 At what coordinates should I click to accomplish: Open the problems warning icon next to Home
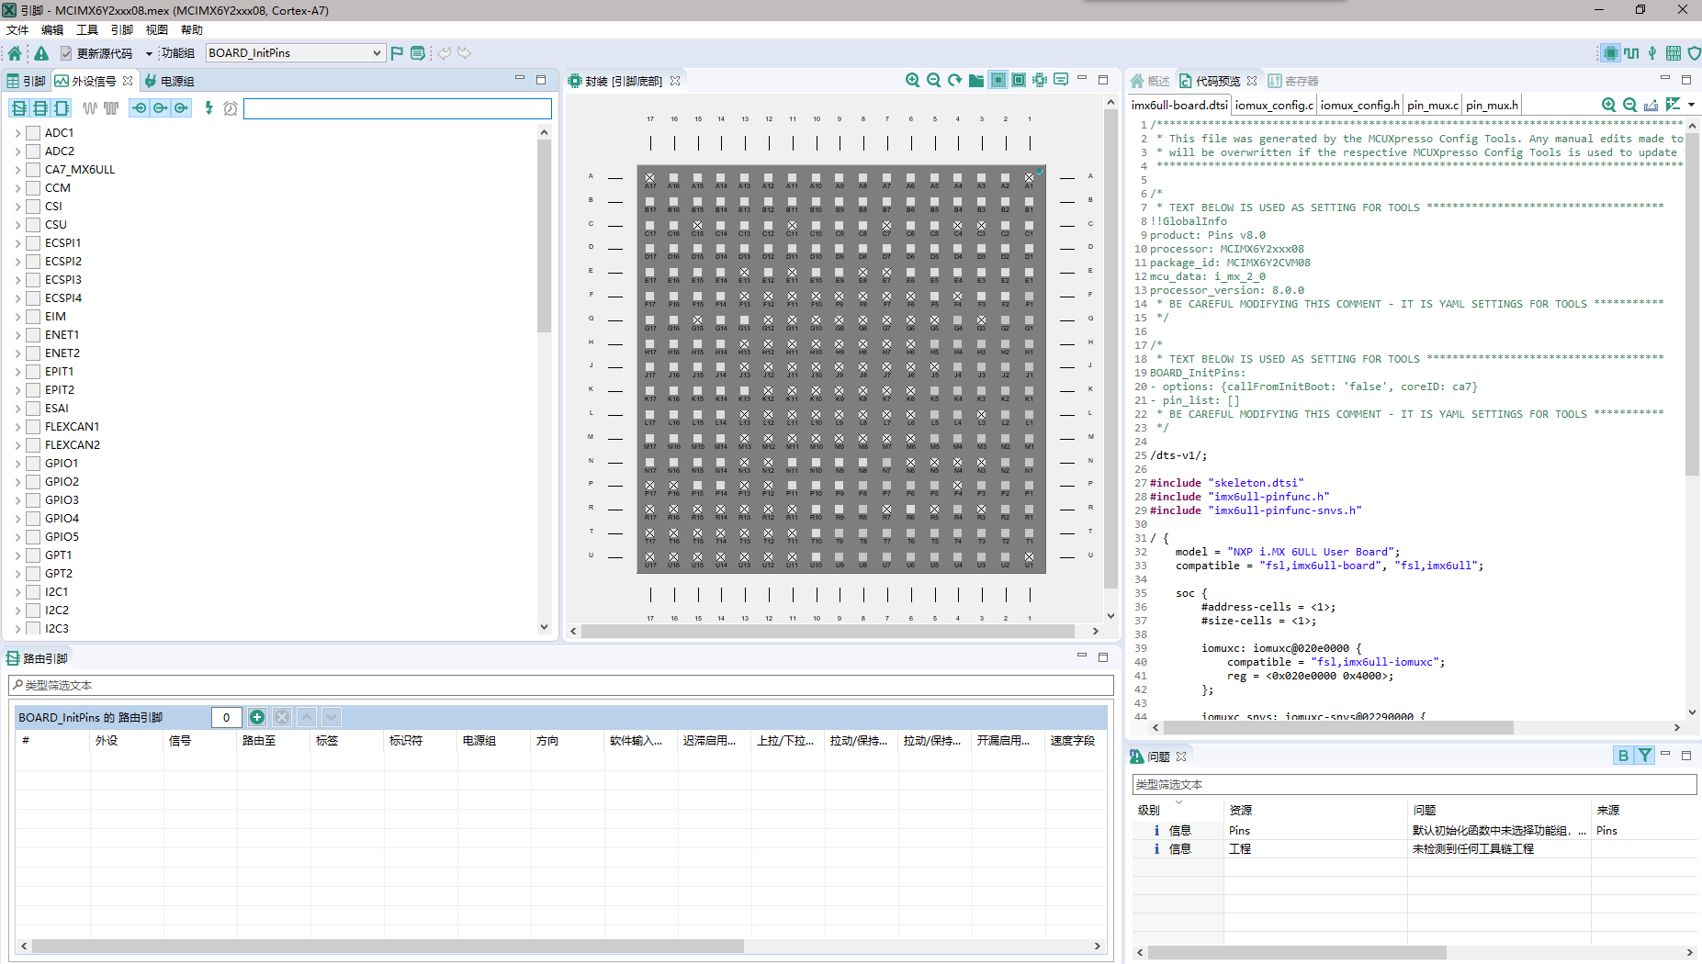41,52
